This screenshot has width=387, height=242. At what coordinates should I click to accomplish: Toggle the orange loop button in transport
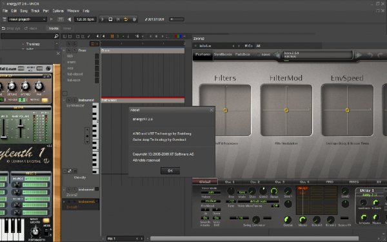pos(126,19)
